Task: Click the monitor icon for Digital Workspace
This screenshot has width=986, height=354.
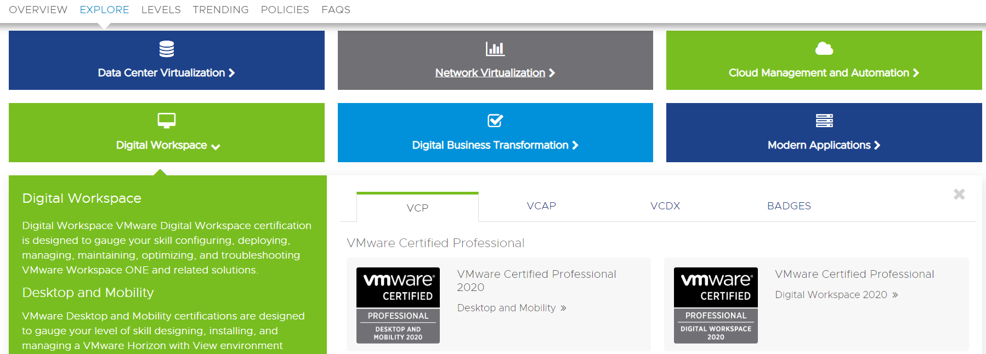Action: pos(167,121)
